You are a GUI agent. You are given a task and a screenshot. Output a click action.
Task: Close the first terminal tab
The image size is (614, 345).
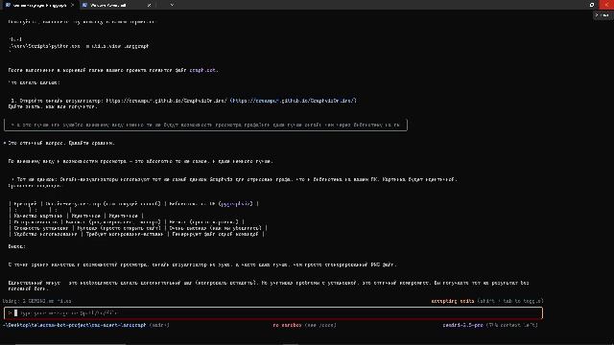(73, 5)
